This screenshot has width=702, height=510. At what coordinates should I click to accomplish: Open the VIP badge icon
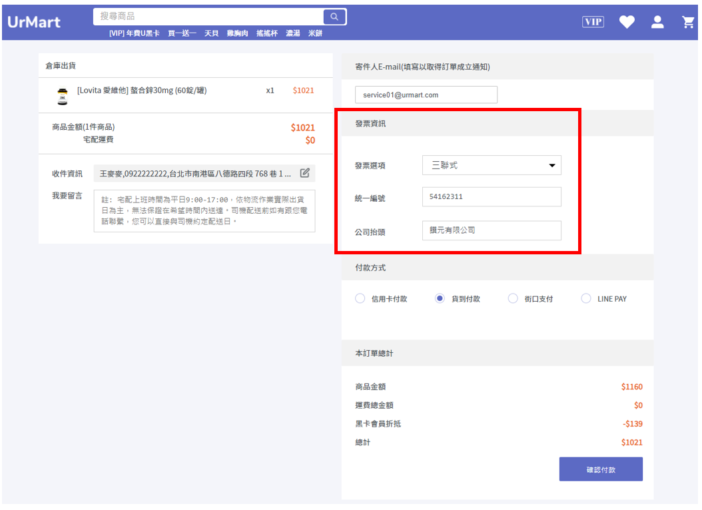tap(593, 22)
